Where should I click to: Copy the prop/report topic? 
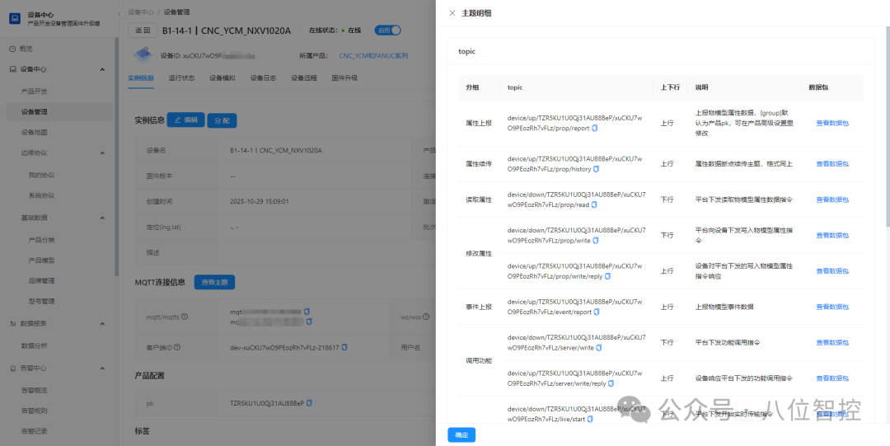(x=595, y=129)
